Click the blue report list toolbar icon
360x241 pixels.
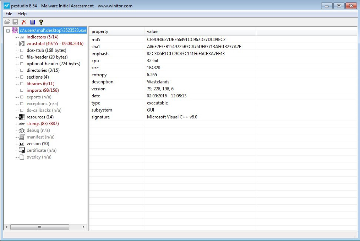point(33,22)
